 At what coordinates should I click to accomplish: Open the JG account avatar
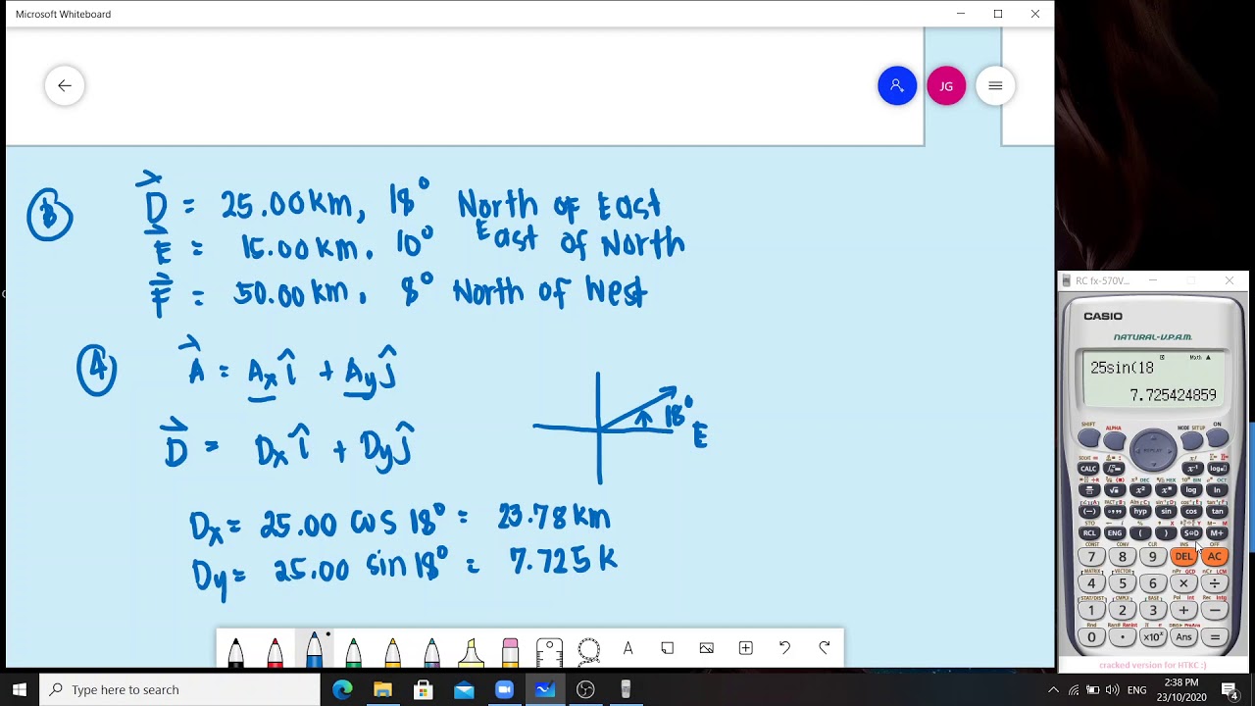pos(946,85)
